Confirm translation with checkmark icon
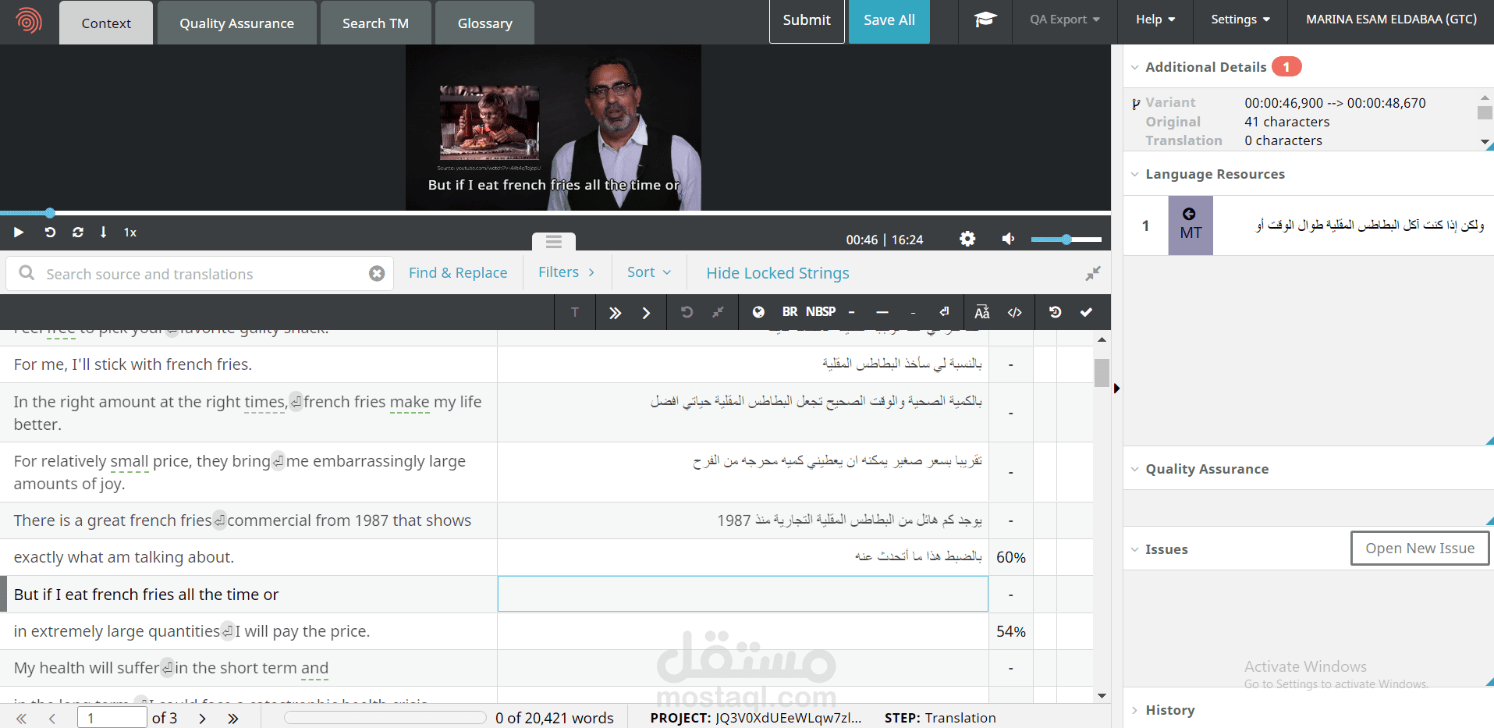Screen dimensions: 1494x728 [x=1086, y=312]
